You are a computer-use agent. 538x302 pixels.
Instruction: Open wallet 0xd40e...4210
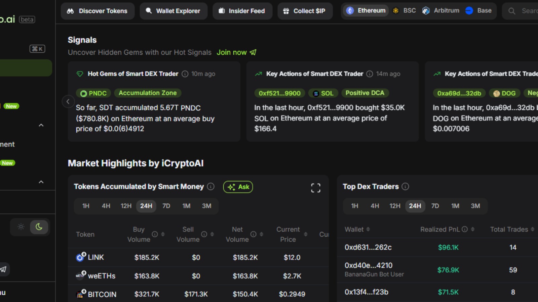tap(369, 265)
